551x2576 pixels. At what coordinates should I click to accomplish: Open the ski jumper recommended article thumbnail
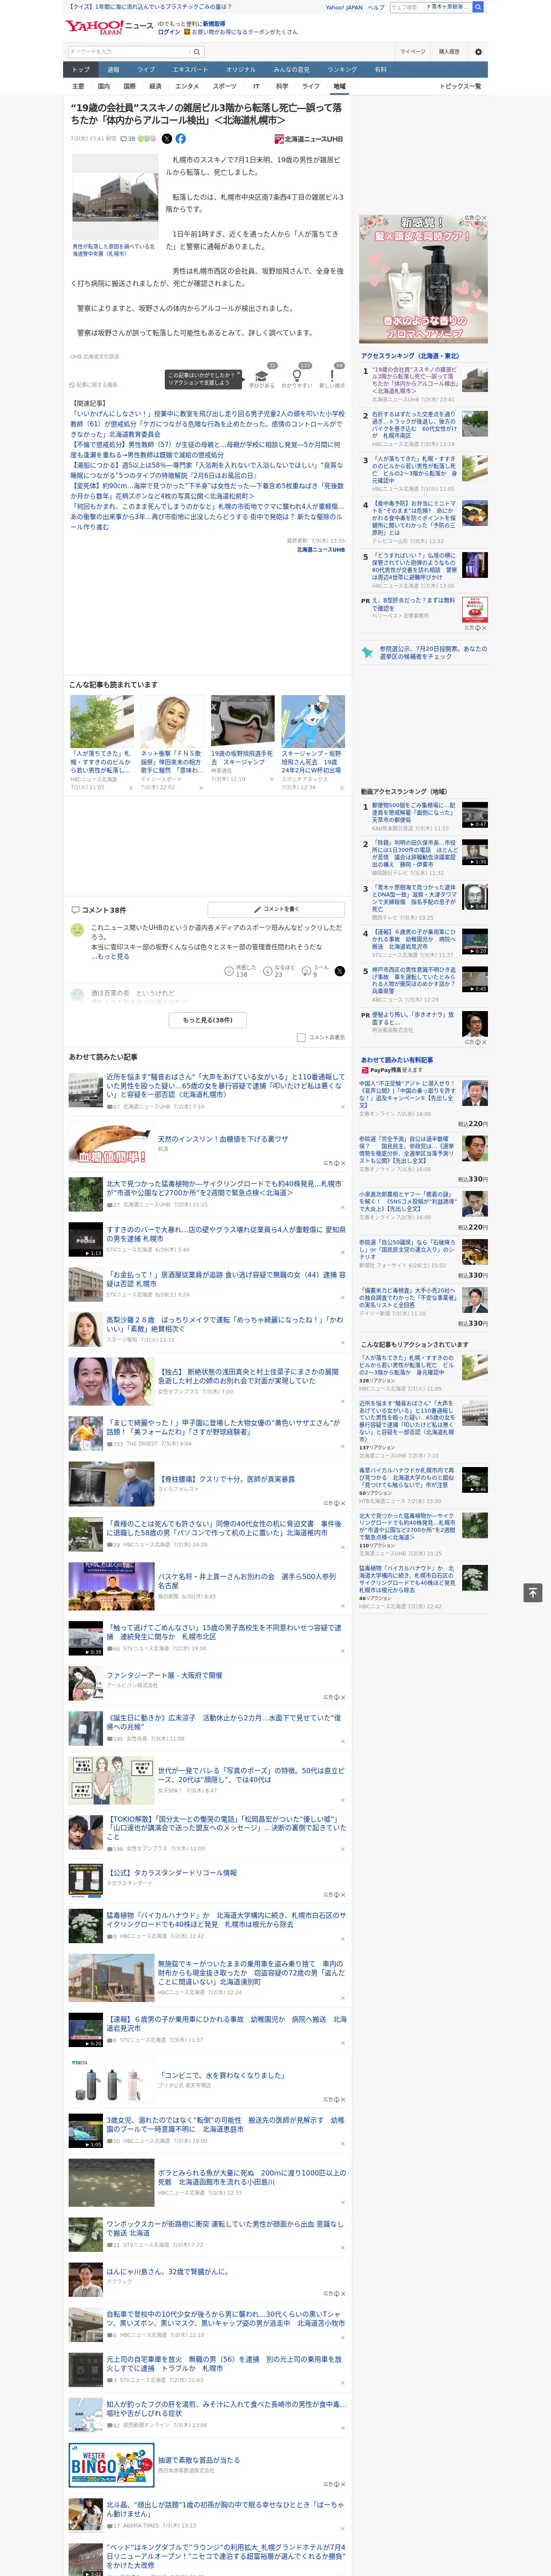[x=313, y=721]
